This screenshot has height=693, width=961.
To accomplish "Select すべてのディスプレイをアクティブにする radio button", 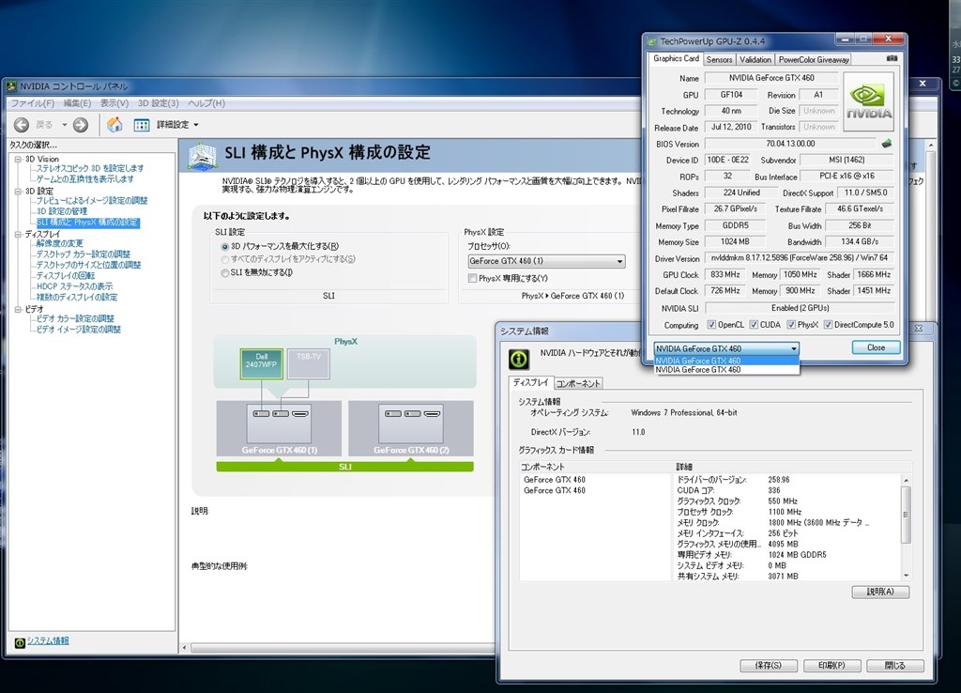I will (x=225, y=259).
